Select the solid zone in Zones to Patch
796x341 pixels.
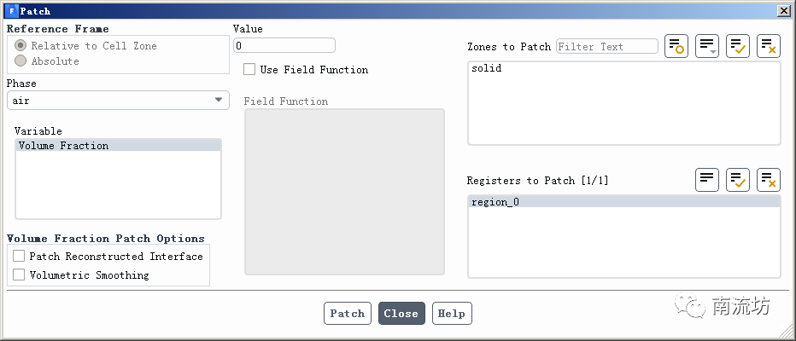[x=487, y=68]
